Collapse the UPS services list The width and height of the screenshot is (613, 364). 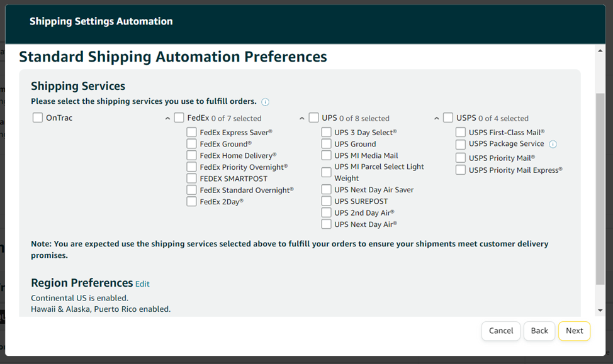point(302,118)
